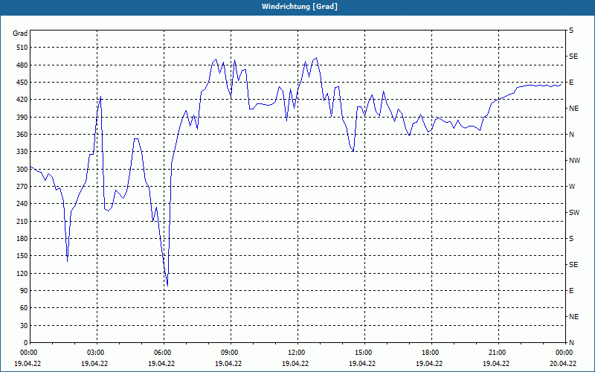Select the 19.04.22 date under 21:00
595x372 pixels.
click(495, 363)
